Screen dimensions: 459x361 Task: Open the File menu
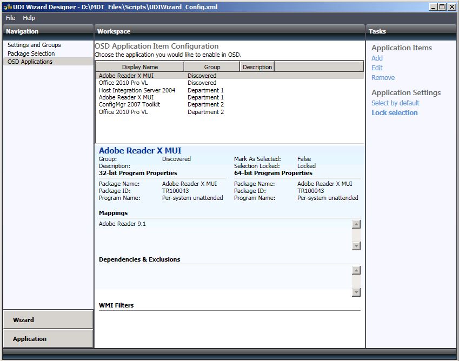tap(10, 18)
